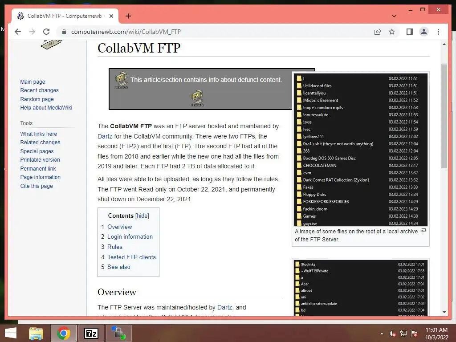
Task: Jump to Overview in contents
Action: (x=119, y=227)
